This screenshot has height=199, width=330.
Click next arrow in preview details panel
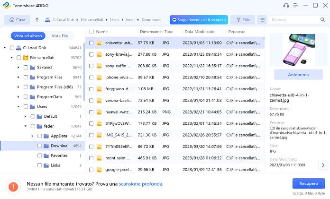(323, 165)
